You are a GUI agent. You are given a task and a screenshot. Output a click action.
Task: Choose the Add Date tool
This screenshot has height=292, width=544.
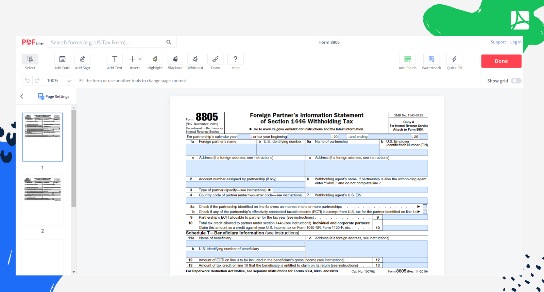point(62,62)
